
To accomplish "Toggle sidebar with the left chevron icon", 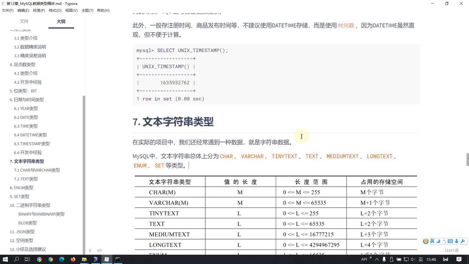I will tap(90, 250).
